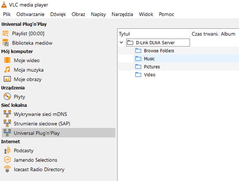Select Universal Plug'n'Play sidebar entry

(x=58, y=133)
